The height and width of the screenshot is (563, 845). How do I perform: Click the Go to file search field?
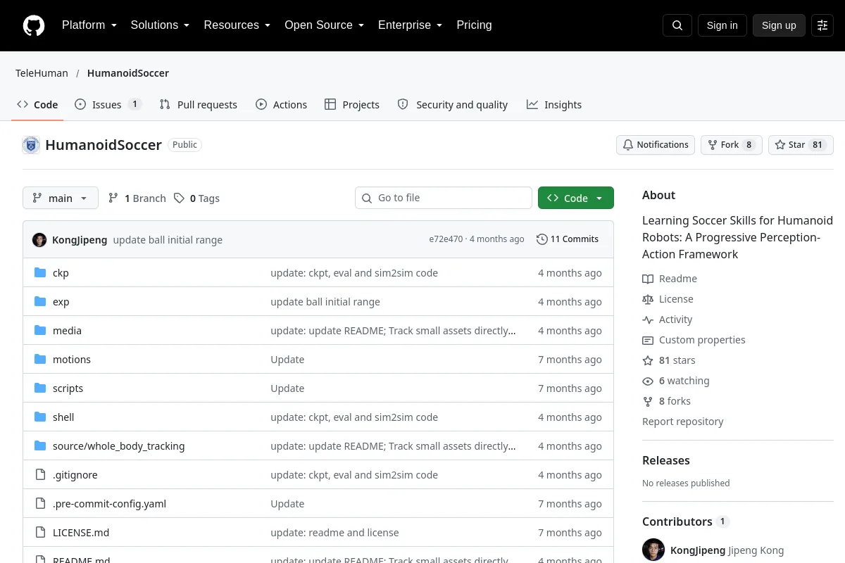(x=444, y=198)
